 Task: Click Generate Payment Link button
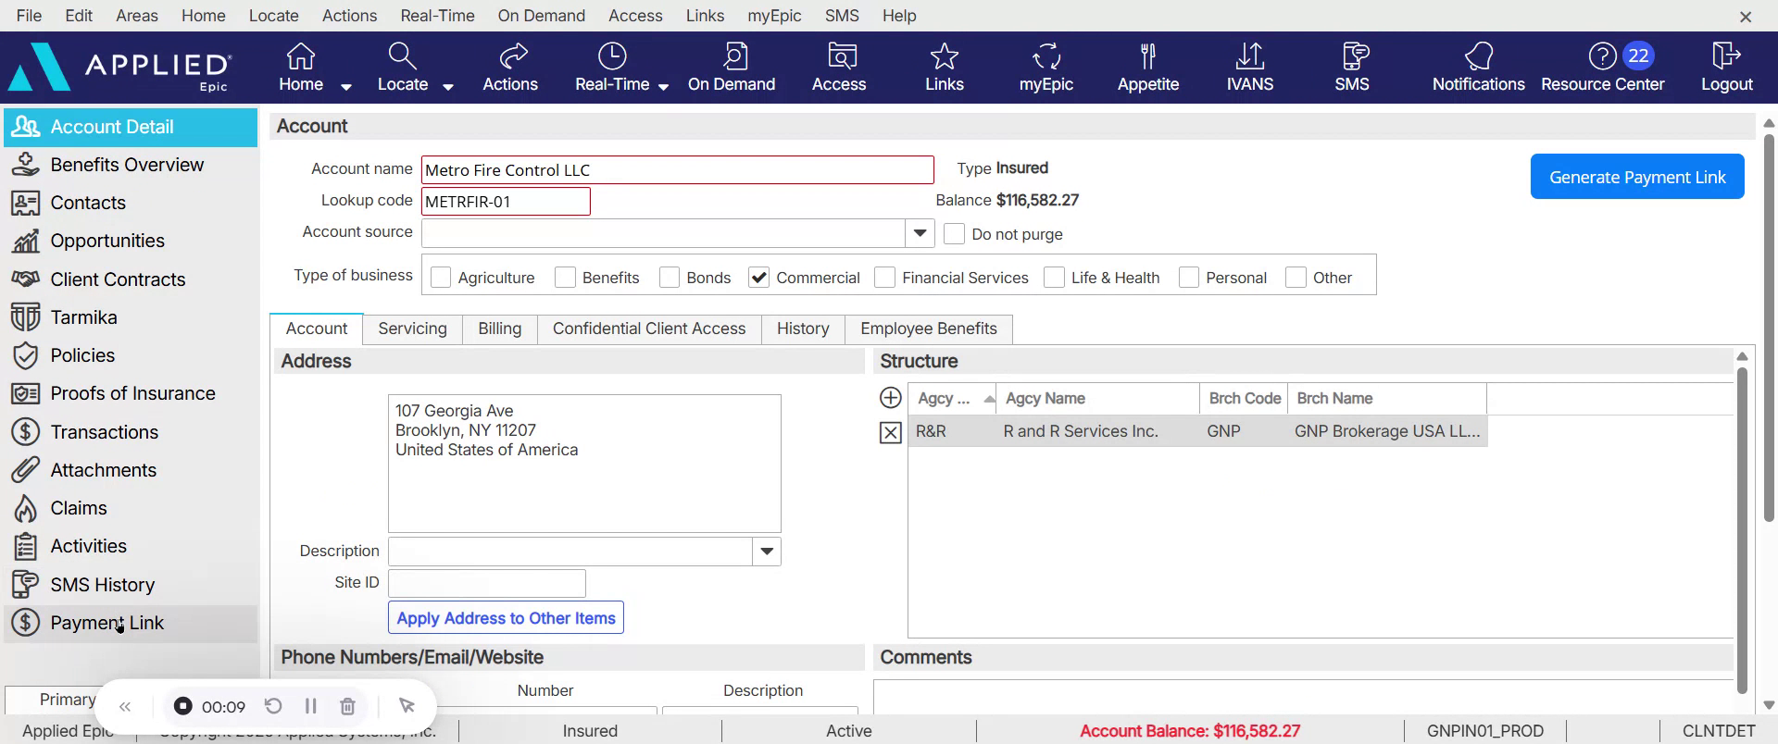[1637, 177]
